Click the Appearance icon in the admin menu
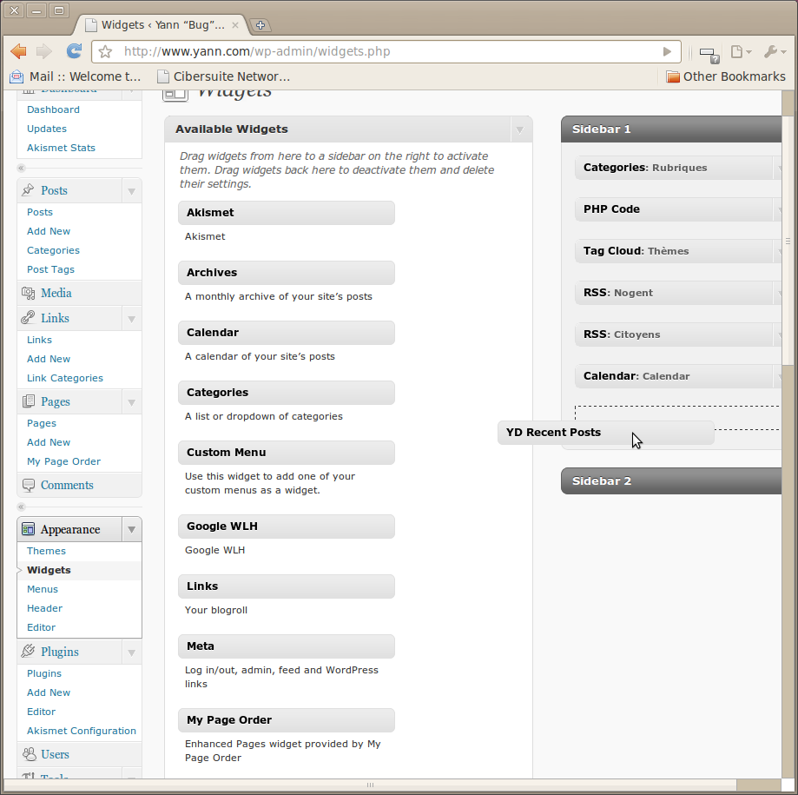798x795 pixels. [x=28, y=529]
